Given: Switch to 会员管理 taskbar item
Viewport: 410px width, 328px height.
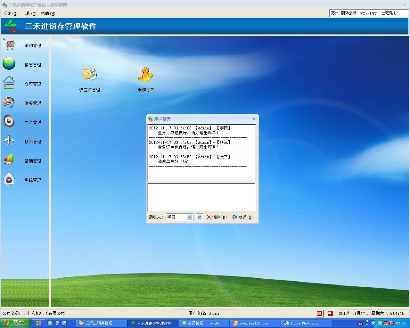Looking at the screenshot, I should coord(203,323).
